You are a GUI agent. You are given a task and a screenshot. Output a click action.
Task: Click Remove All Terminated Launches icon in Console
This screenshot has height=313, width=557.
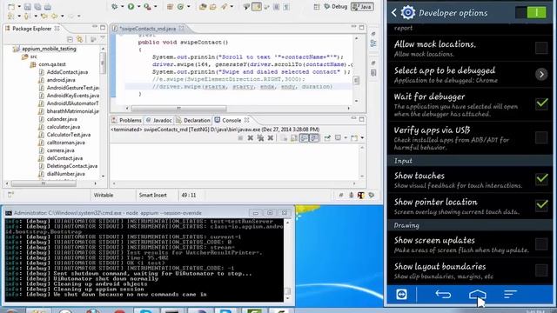pyautogui.click(x=260, y=137)
